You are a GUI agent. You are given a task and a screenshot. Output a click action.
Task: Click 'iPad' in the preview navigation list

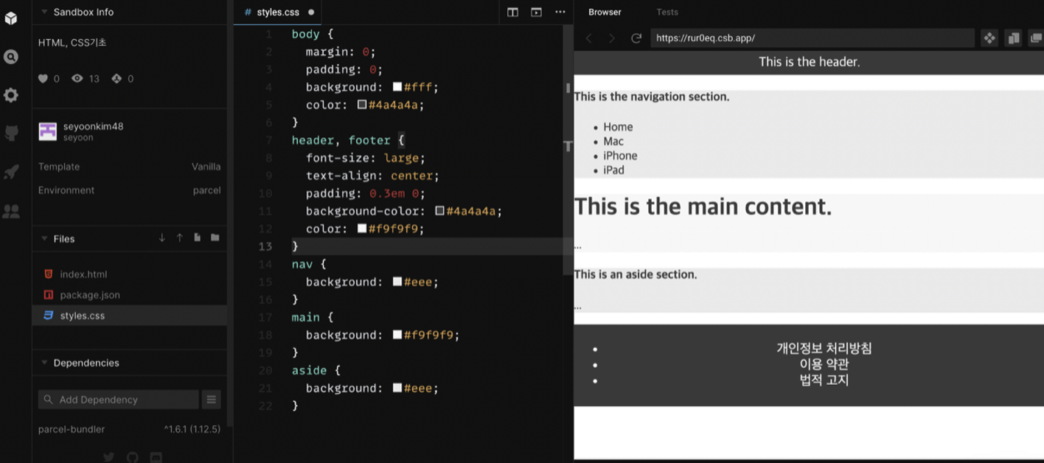pos(613,170)
